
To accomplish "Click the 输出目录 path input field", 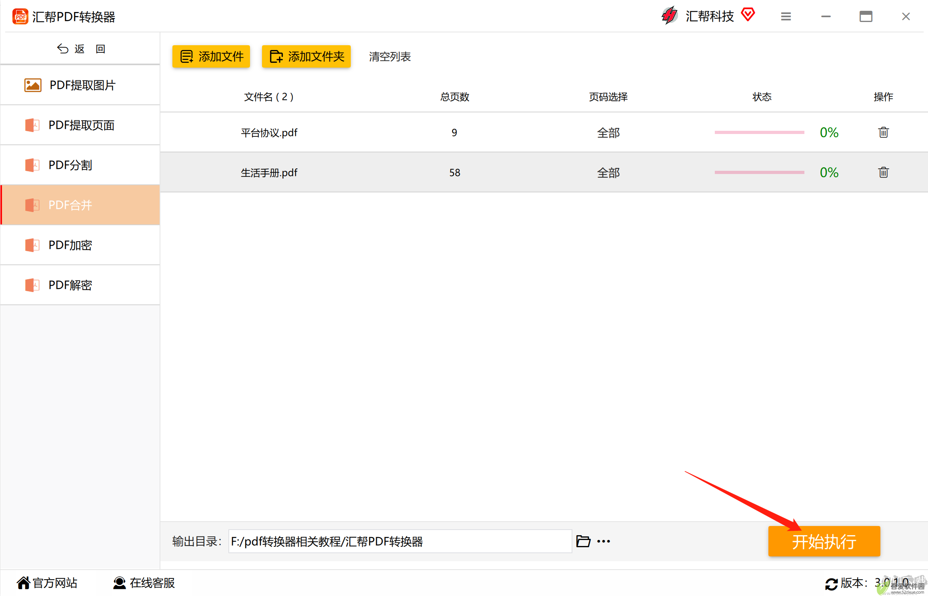I will 400,541.
